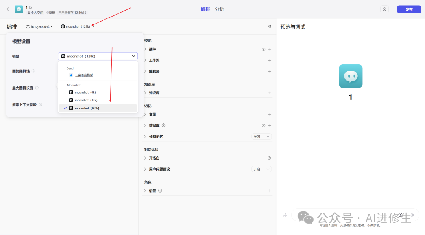Click auto-generate icon in 开场白 row
This screenshot has width=425, height=235.
click(270, 158)
